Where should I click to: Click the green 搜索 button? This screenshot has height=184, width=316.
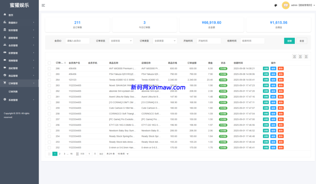(289, 41)
